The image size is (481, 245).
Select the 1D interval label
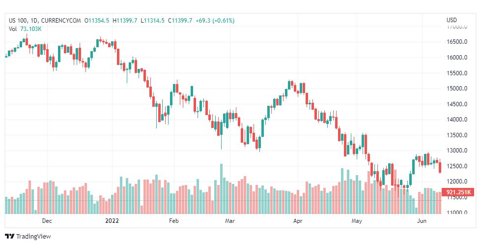coord(34,21)
